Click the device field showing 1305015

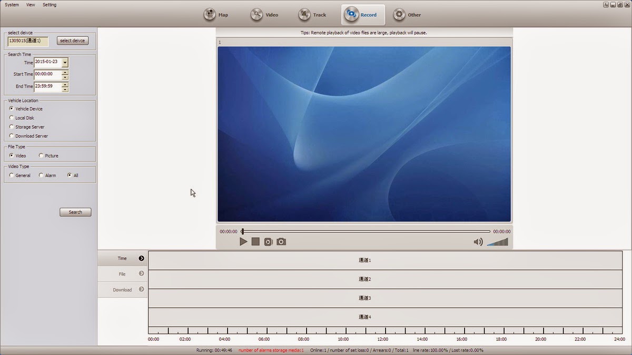click(28, 41)
